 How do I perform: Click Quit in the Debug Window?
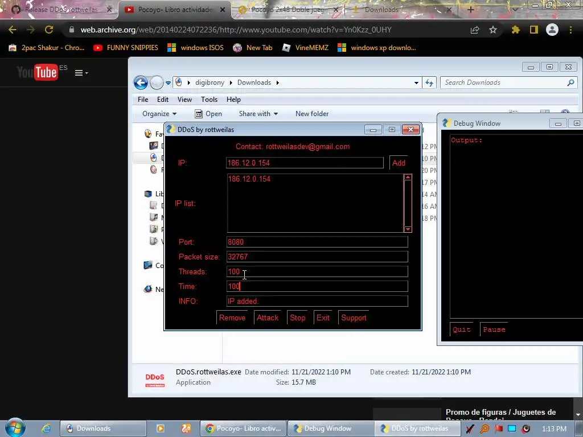coord(461,329)
